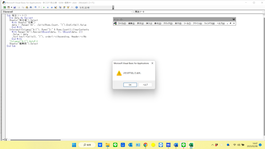Click the blue Help question mark icon

(77, 7)
